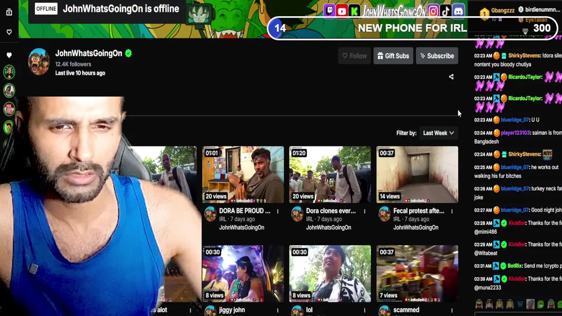Click the goal list icon beside 300
This screenshot has width=562, height=316.
[x=525, y=31]
